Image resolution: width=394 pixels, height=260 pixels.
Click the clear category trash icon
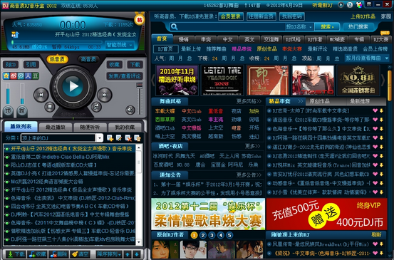138,138
